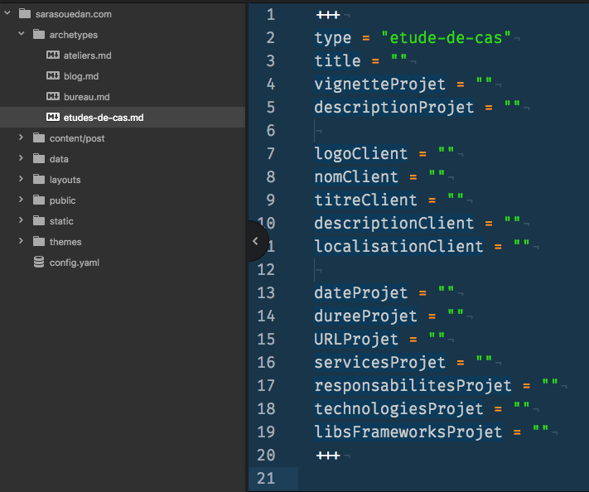Click the markdown icon beside ateliers.md

53,55
